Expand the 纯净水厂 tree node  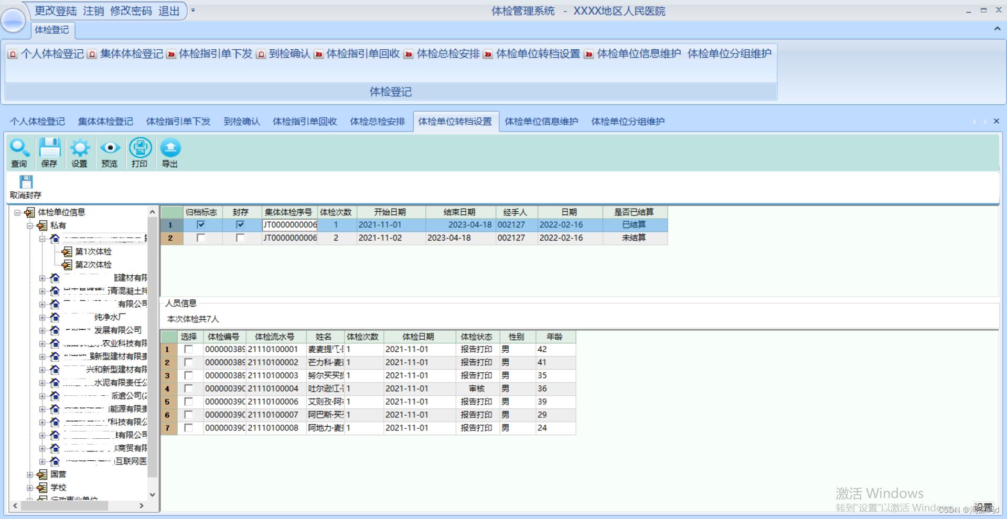pos(42,317)
